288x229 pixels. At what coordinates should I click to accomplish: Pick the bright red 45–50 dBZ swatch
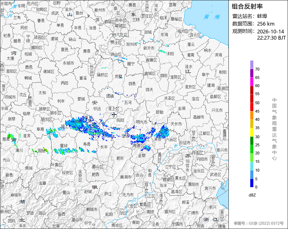pyautogui.click(x=252, y=107)
